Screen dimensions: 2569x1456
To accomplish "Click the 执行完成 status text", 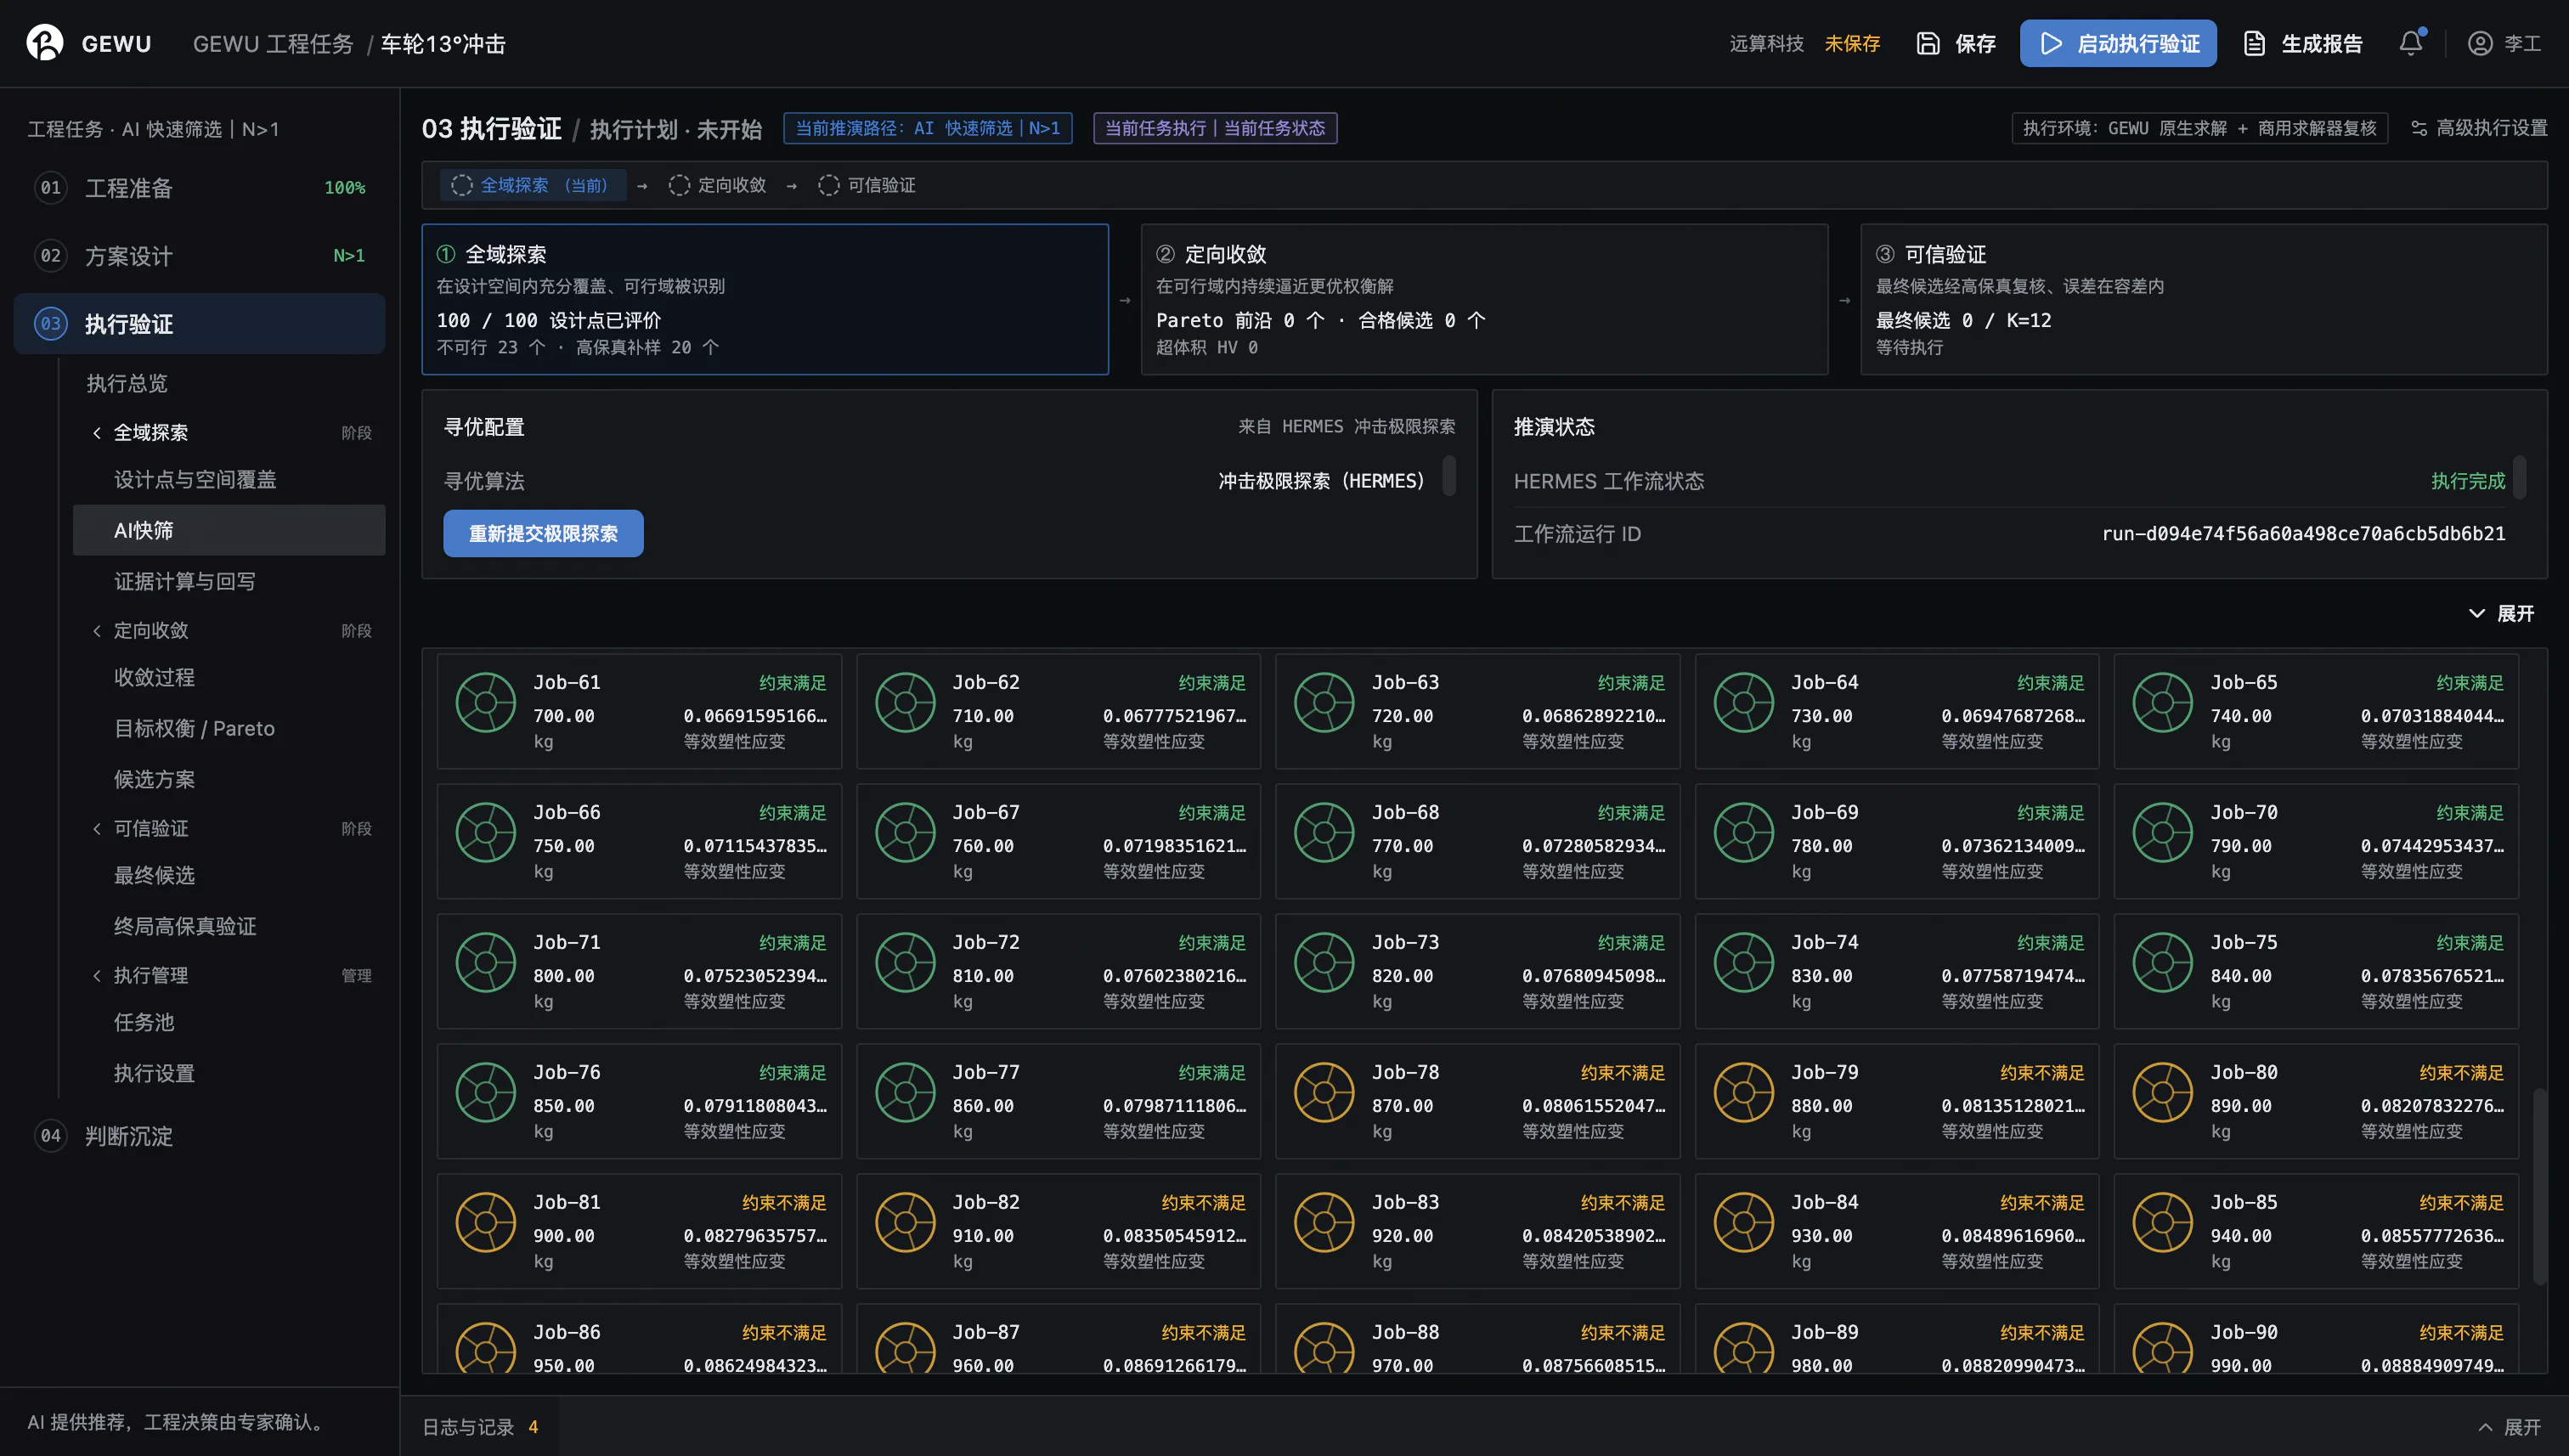I will pyautogui.click(x=2468, y=481).
